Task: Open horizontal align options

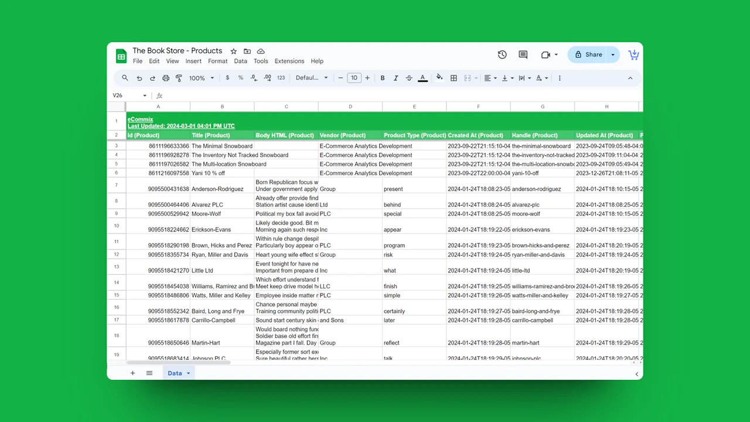Action: click(x=490, y=78)
